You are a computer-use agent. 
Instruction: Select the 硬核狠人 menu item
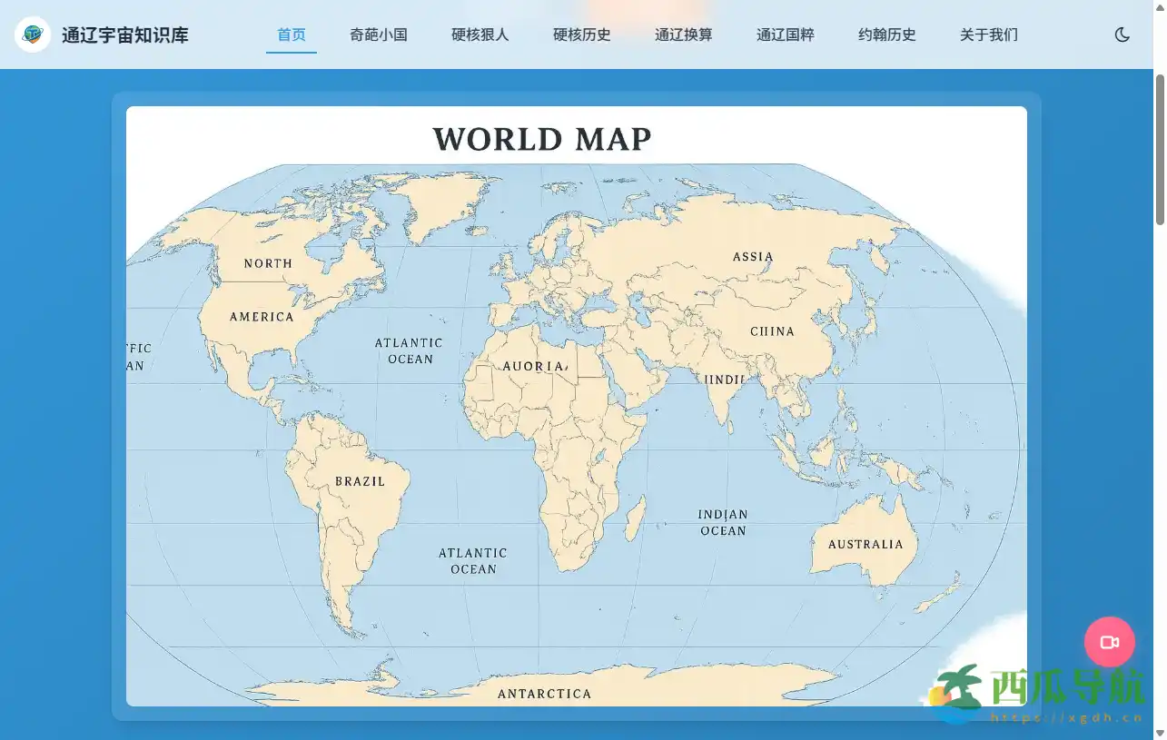click(x=480, y=35)
